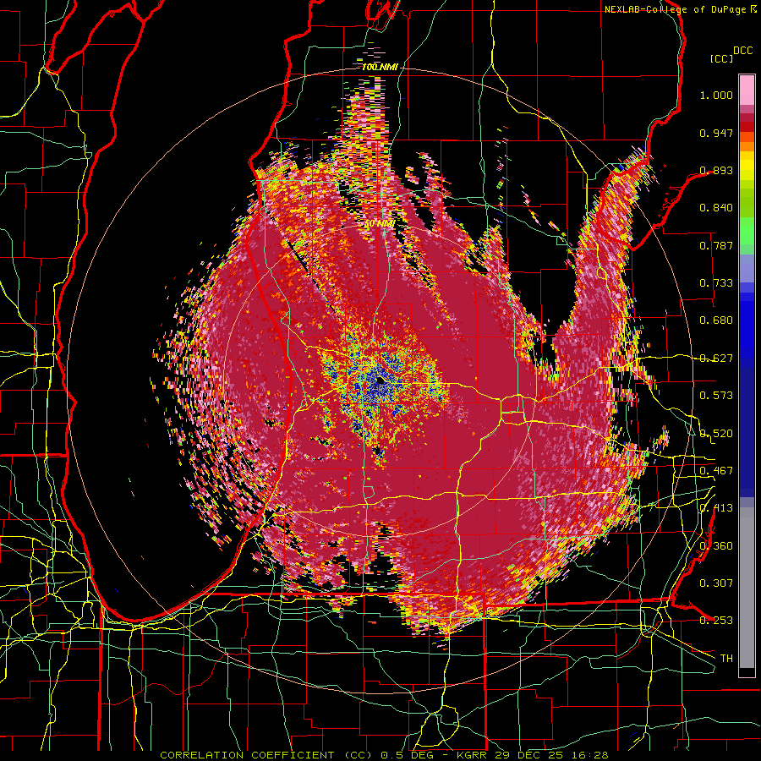Click the 100 NMI range ring label

tap(380, 67)
